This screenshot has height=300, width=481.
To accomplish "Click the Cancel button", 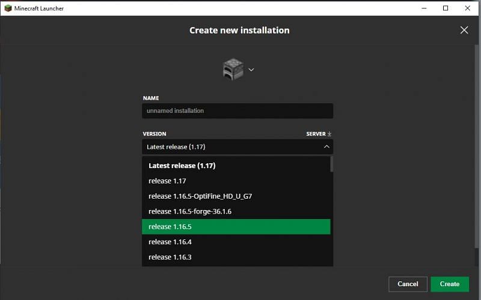I will [x=408, y=284].
